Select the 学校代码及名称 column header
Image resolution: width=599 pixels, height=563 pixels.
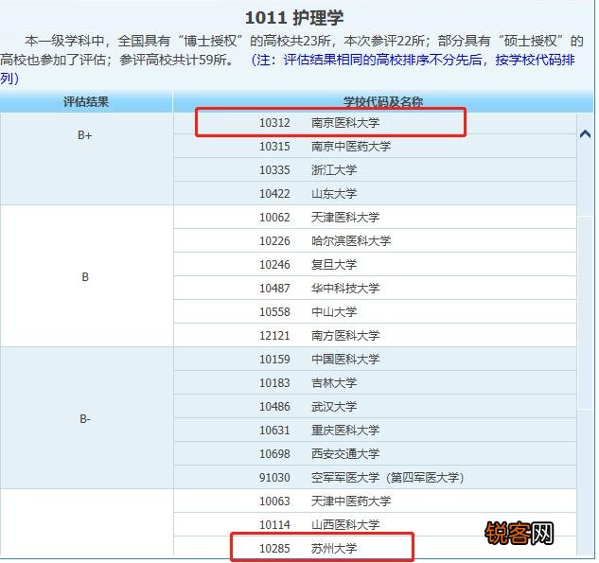(x=383, y=101)
